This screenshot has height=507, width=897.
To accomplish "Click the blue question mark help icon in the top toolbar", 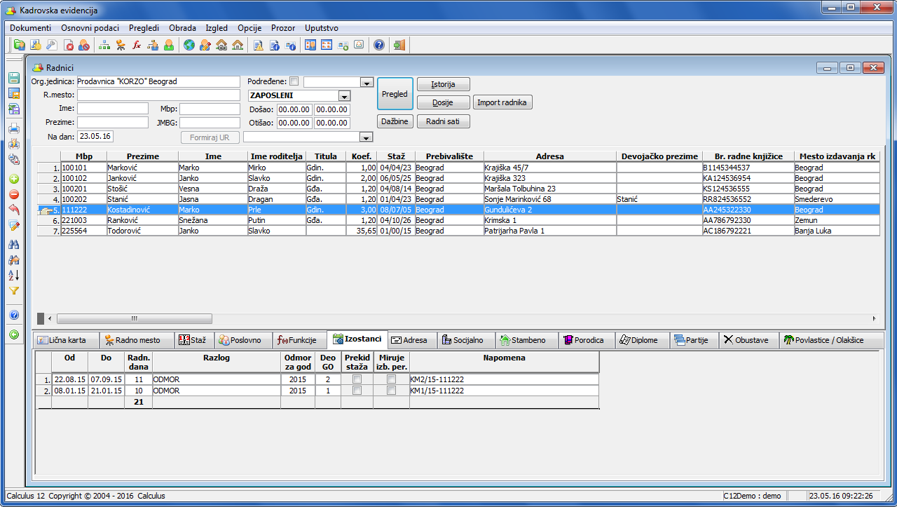I will (x=379, y=46).
